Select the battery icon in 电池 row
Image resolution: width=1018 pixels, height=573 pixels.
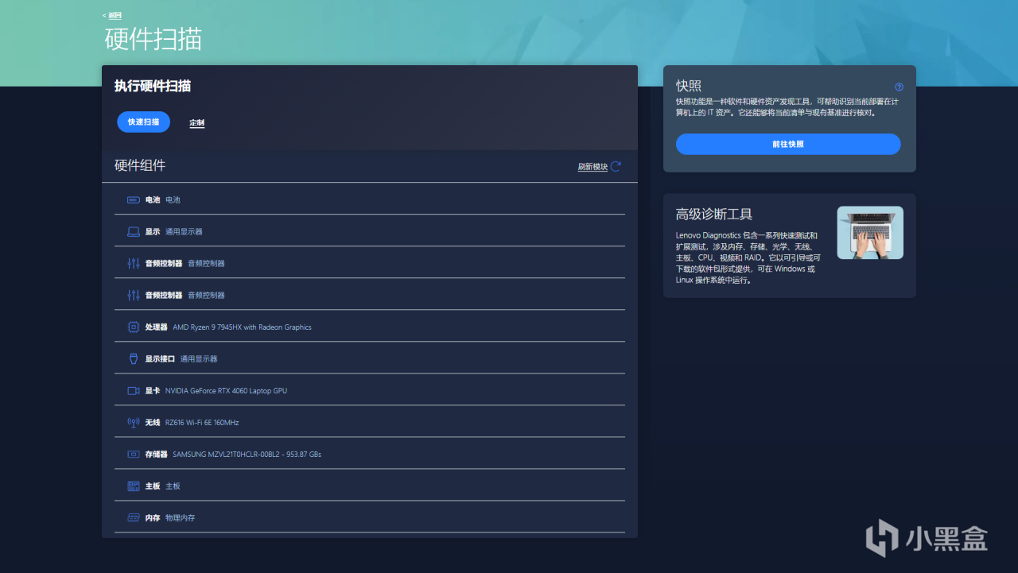point(134,199)
